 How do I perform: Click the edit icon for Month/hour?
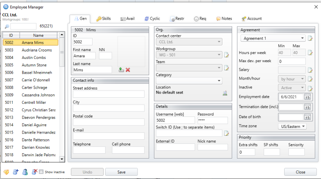[x=310, y=79]
